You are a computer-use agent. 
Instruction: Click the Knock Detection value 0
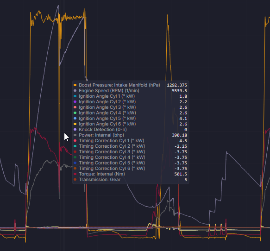pos(186,130)
